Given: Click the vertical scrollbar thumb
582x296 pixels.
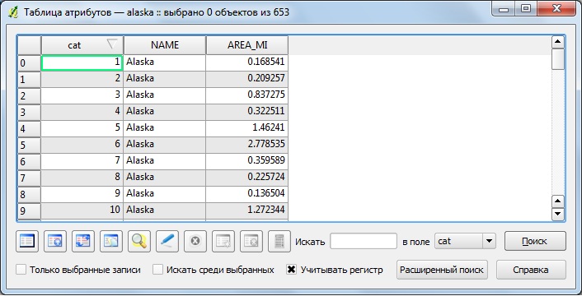Looking at the screenshot, I should [558, 59].
